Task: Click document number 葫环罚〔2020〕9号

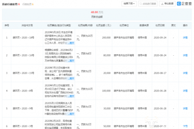Action: click(x=23, y=109)
